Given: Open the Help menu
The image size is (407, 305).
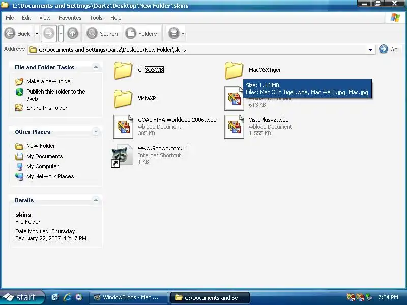Looking at the screenshot, I should pyautogui.click(x=116, y=18).
